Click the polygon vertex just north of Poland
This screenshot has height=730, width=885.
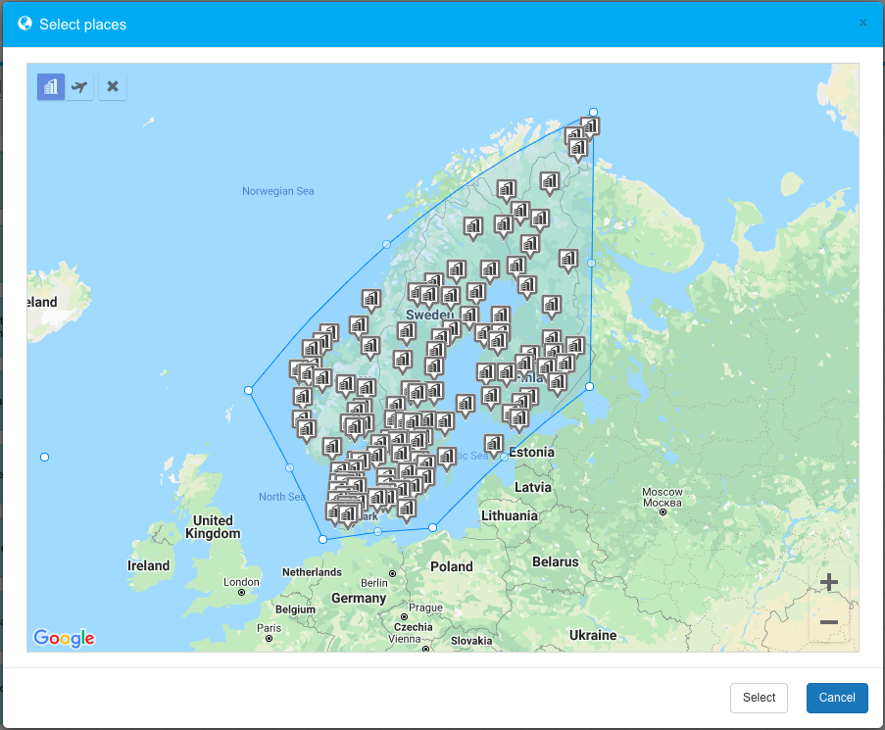click(x=433, y=528)
